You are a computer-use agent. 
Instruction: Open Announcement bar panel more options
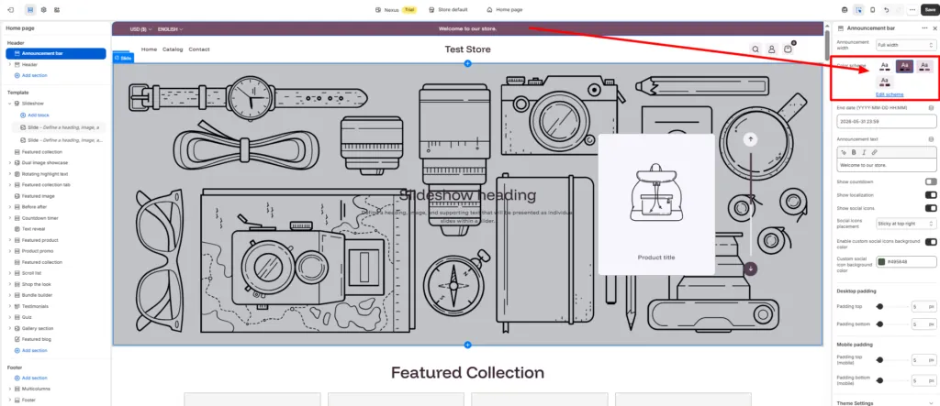coord(924,28)
